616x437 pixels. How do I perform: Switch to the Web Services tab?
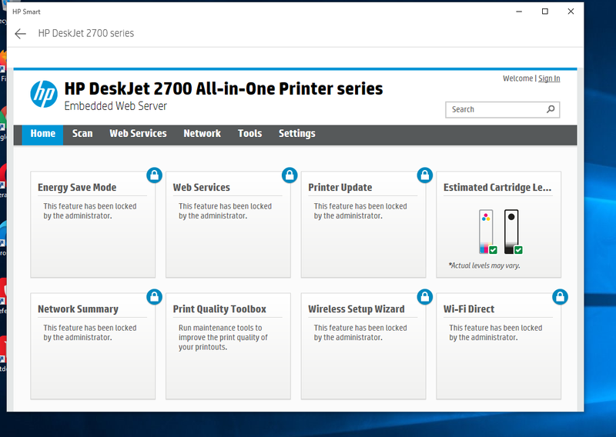point(139,134)
